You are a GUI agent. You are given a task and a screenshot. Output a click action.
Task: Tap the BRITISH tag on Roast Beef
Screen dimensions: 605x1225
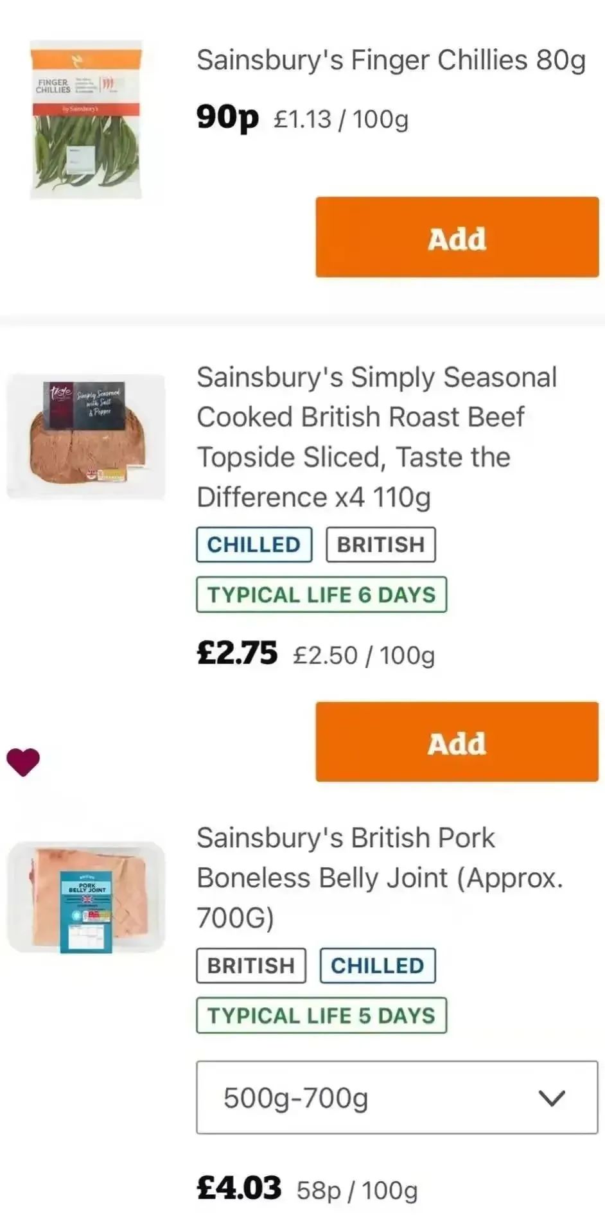380,545
